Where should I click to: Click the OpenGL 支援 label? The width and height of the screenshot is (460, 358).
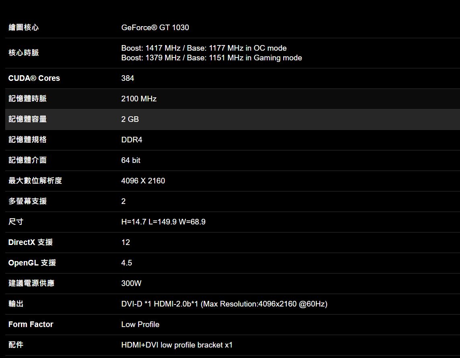coord(32,263)
